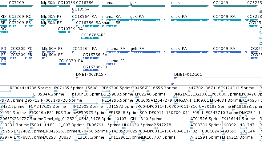The image size is (262, 142).
Task: Click the enok-RA transcript label
Action: [179, 17]
